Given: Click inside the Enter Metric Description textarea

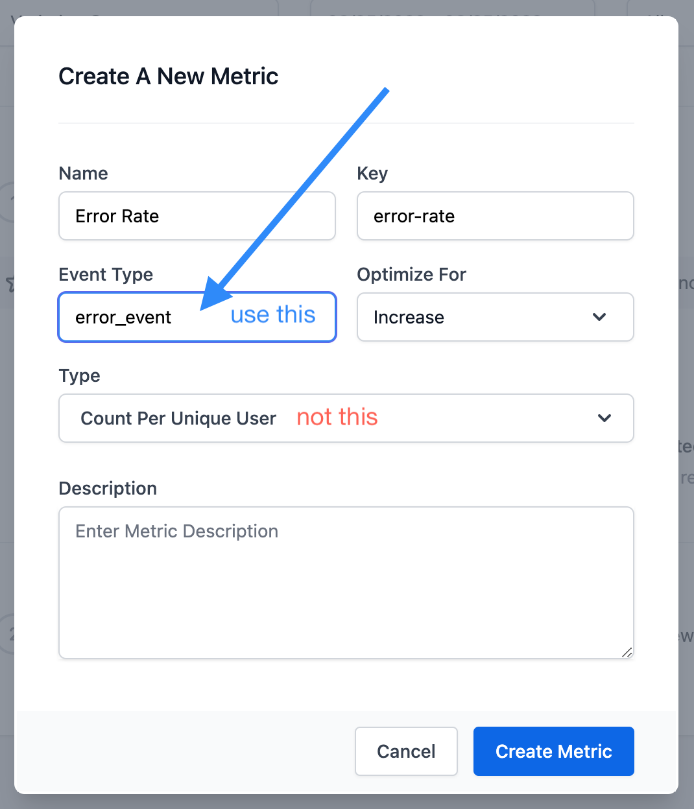Looking at the screenshot, I should point(346,582).
